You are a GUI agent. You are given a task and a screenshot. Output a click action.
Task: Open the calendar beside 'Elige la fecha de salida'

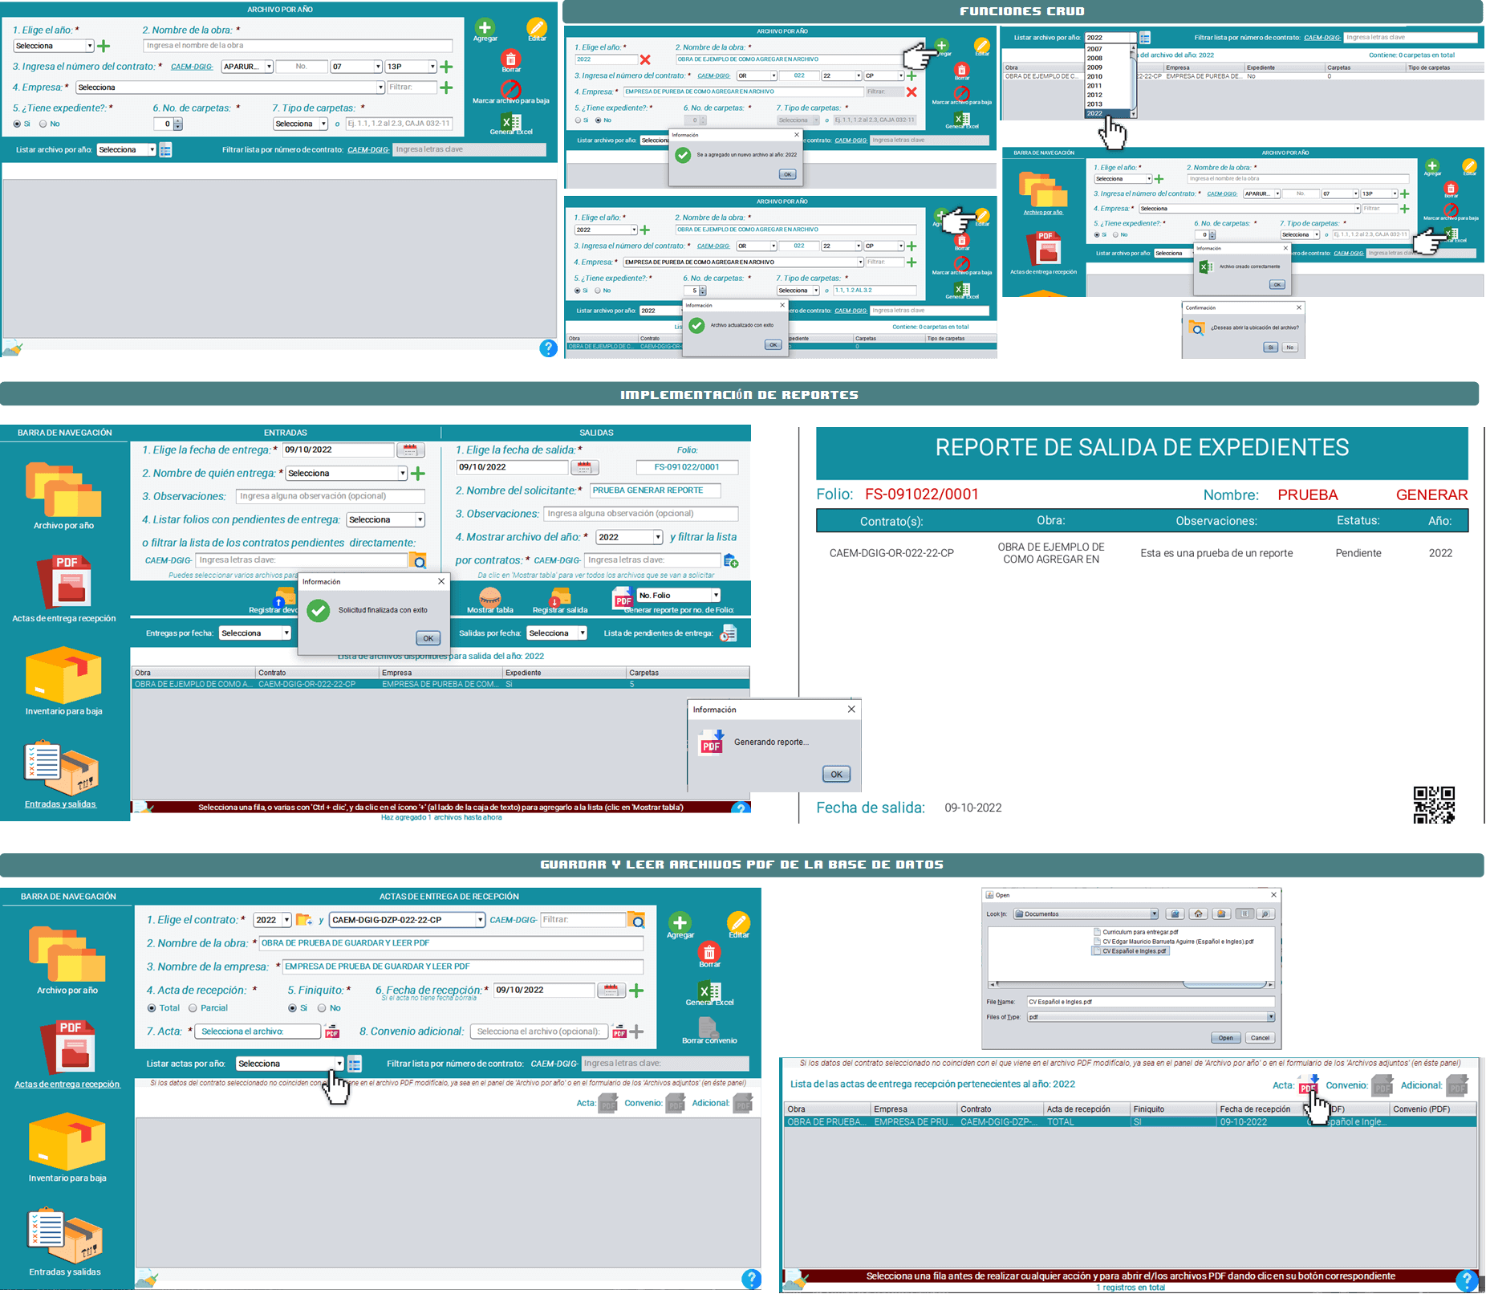584,467
